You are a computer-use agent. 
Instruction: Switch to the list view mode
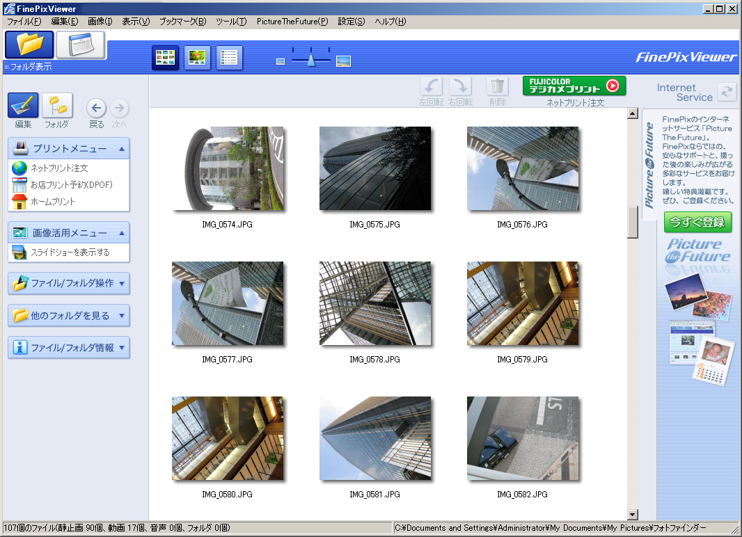tap(229, 58)
